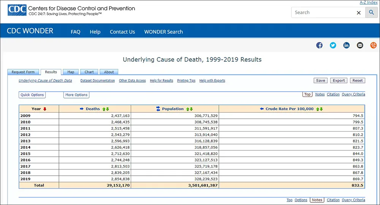Click the Options link below the table
Screen dimensions: 380x205
[x=301, y=200]
